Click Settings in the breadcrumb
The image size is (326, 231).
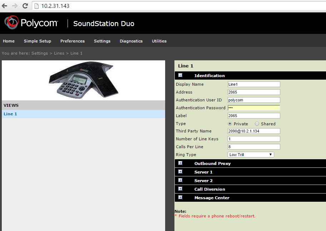[40, 53]
